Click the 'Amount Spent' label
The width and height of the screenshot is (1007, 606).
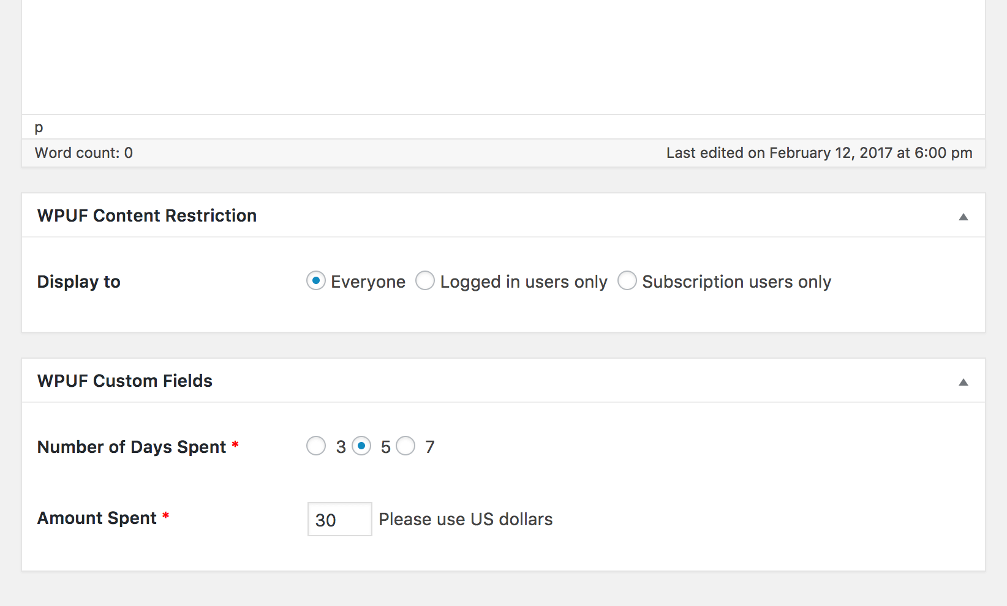click(x=97, y=518)
